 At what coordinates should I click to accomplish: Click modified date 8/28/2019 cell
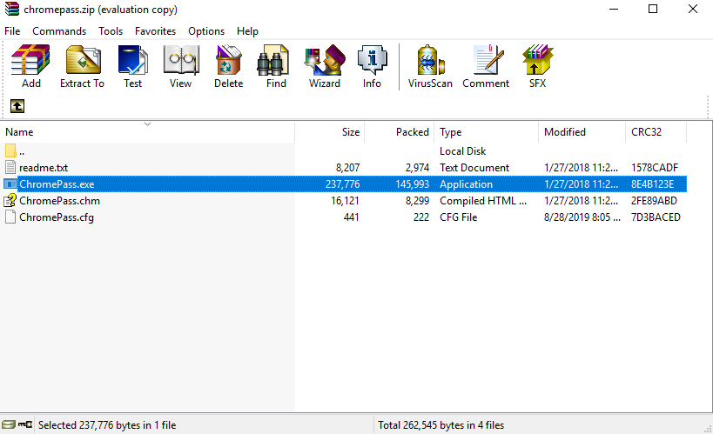(582, 217)
